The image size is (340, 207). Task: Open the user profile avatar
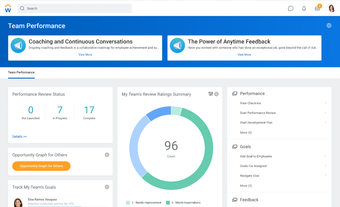coord(331,8)
